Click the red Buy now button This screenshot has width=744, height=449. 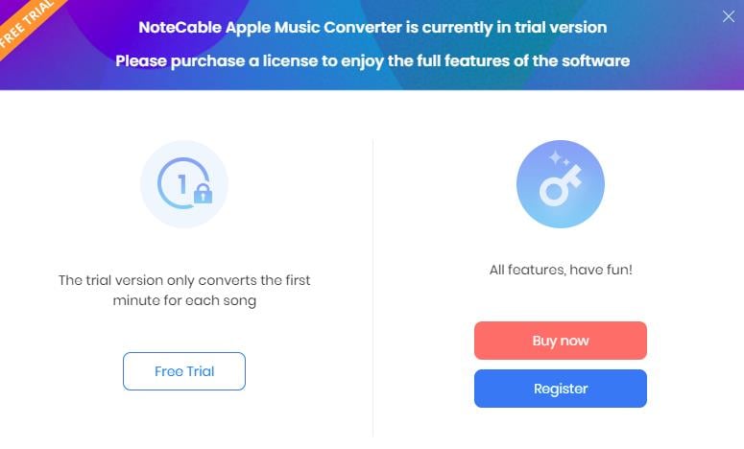(x=561, y=341)
